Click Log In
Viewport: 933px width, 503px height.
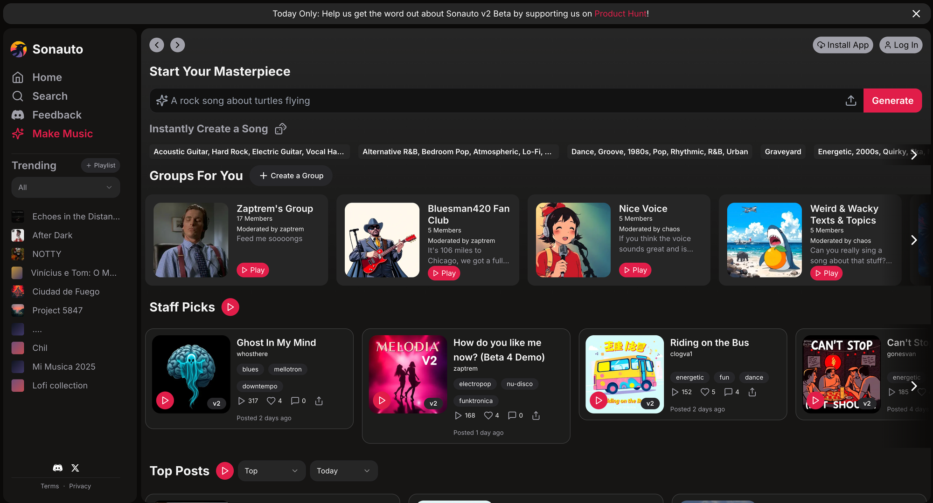pyautogui.click(x=901, y=45)
